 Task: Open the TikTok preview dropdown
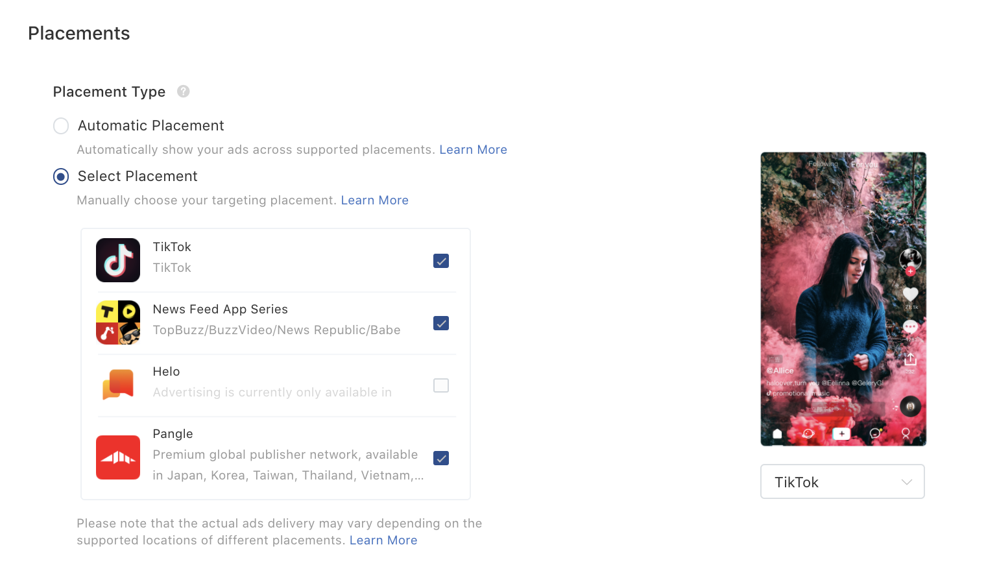coord(842,482)
